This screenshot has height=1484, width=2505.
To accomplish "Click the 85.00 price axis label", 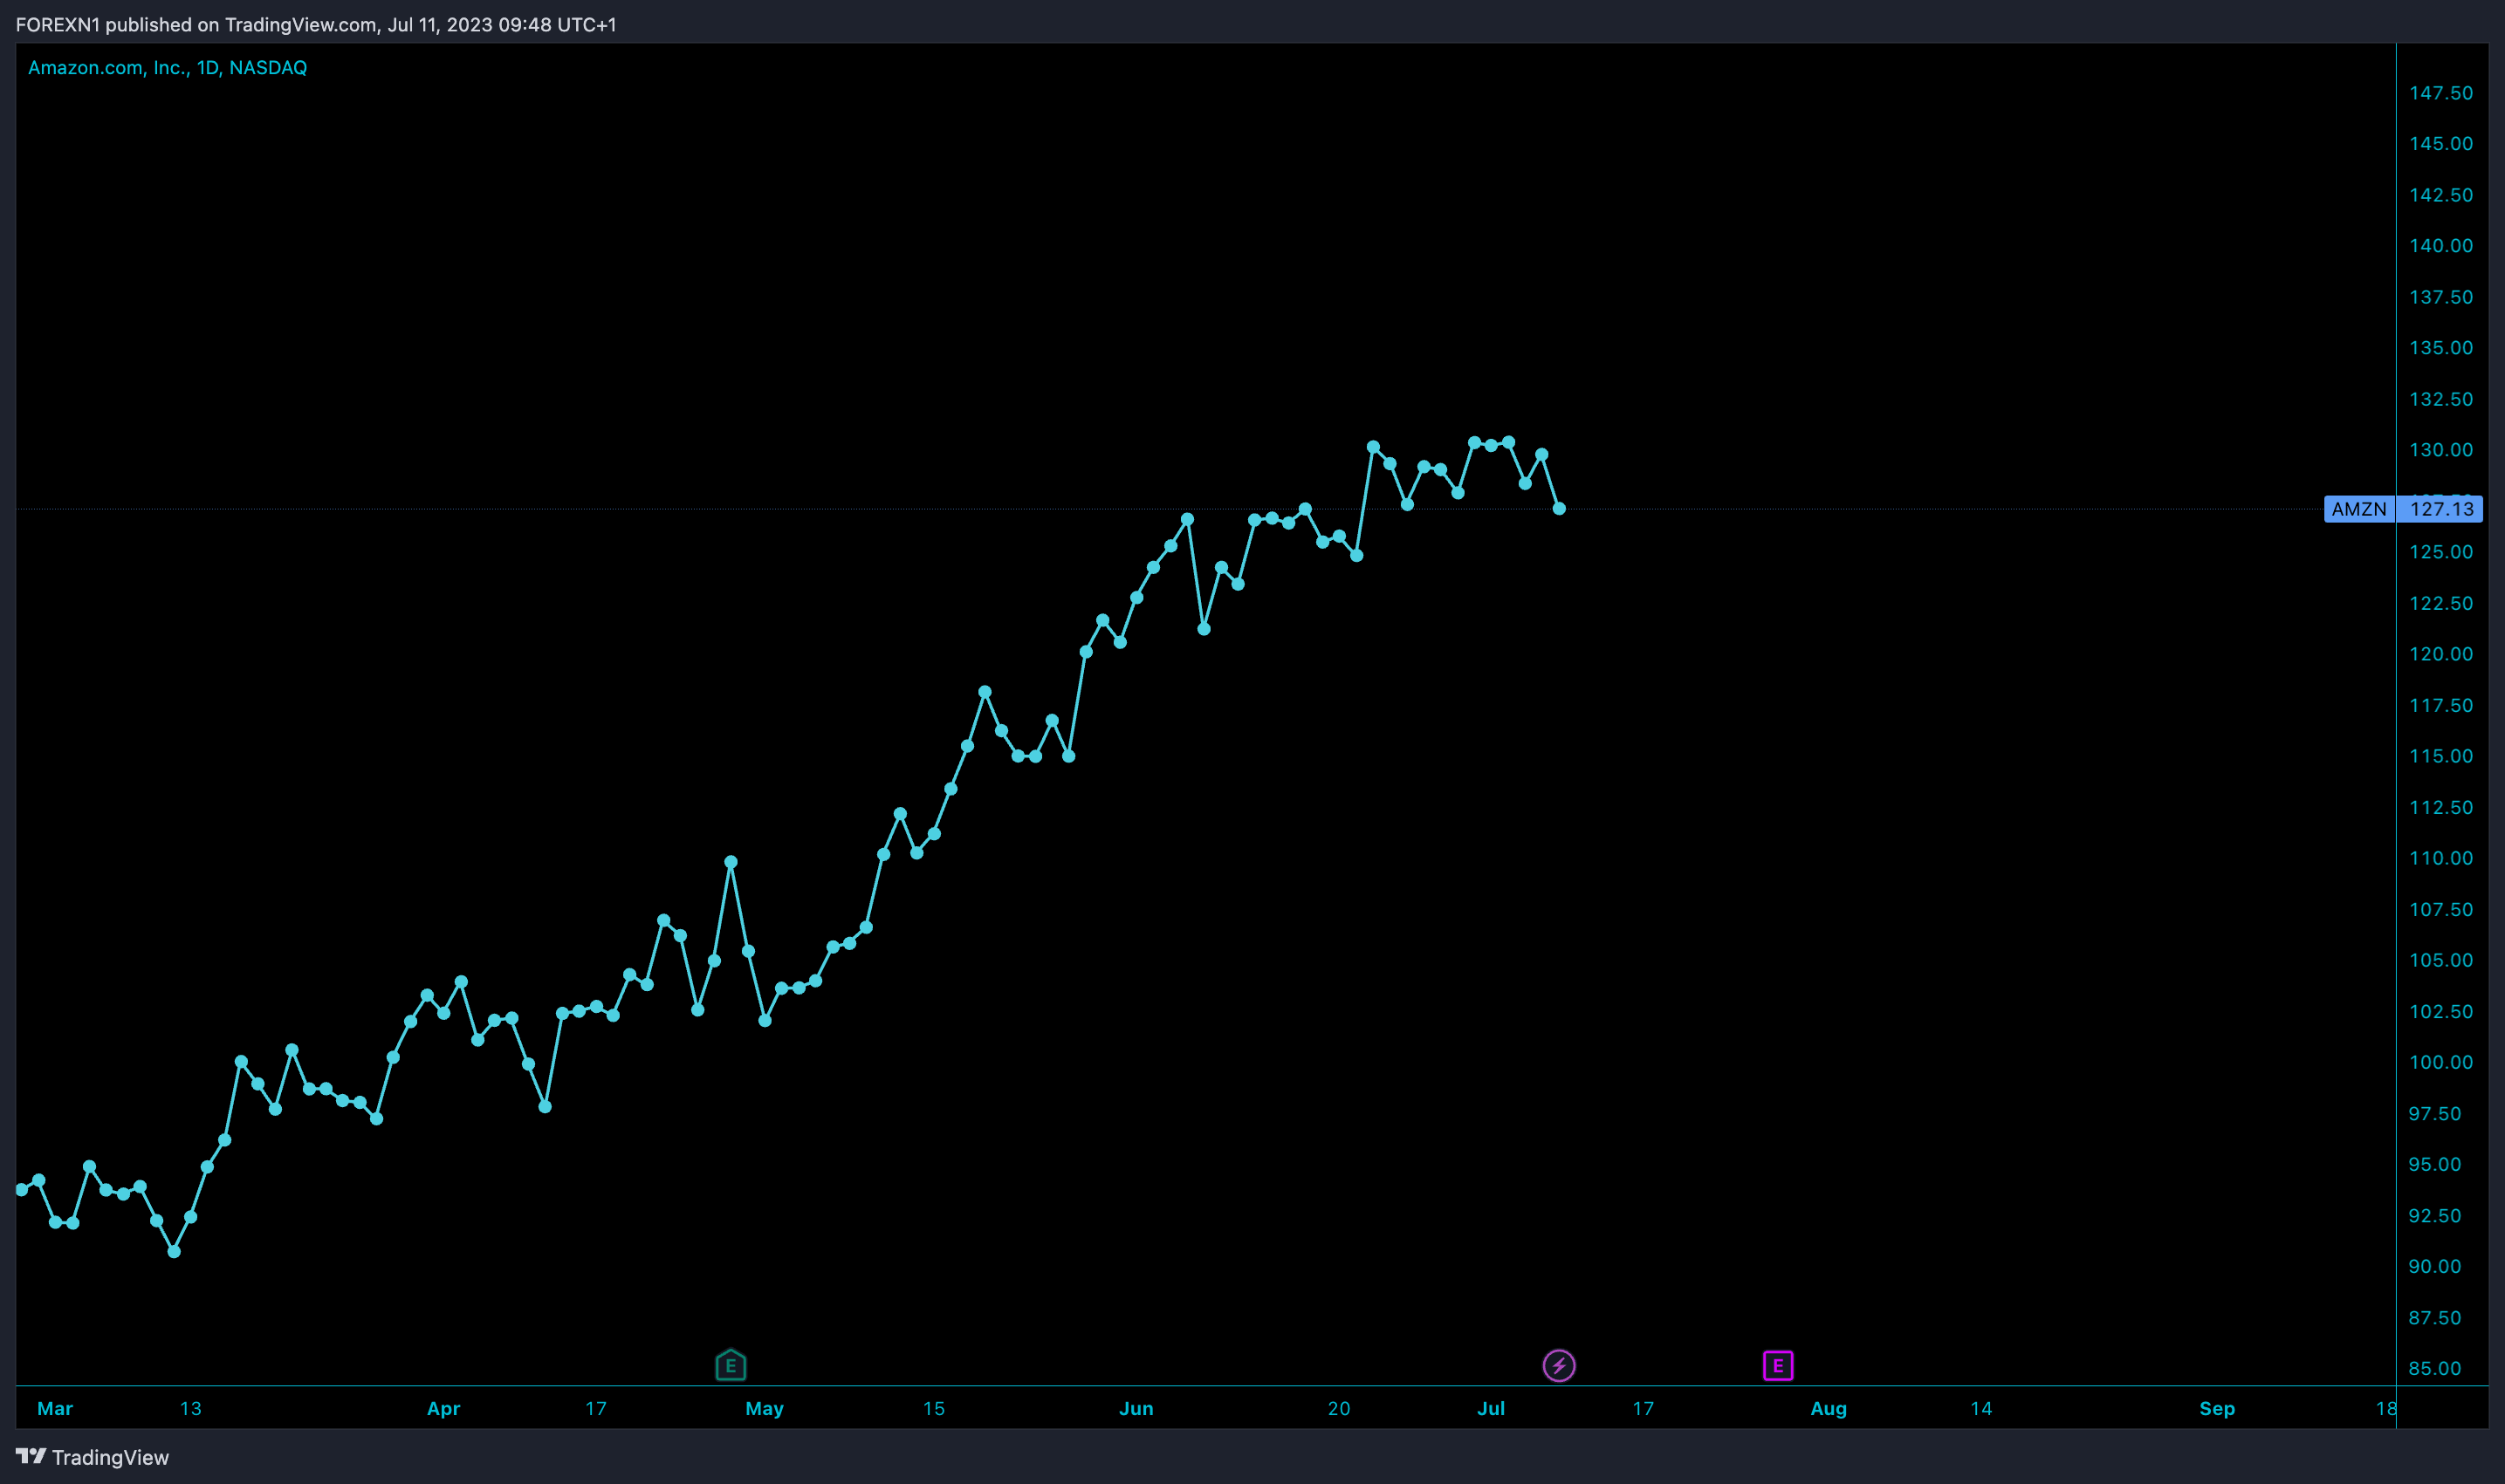I will (x=2434, y=1369).
